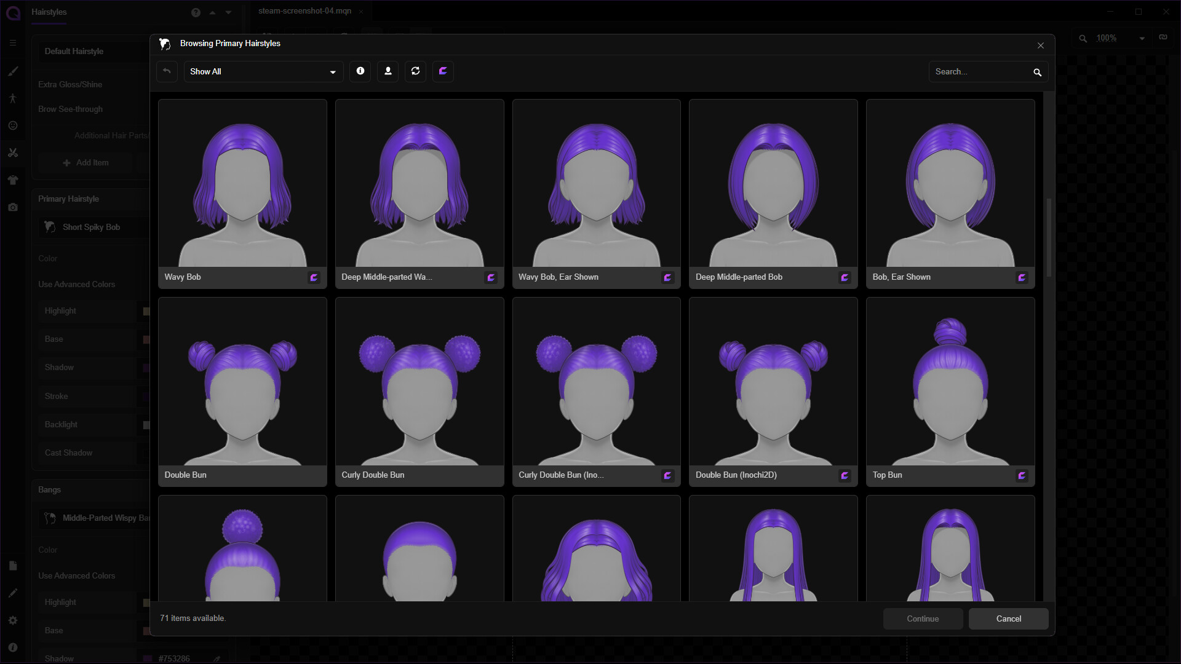Open the settings gear in the sidebar
The width and height of the screenshot is (1181, 664).
pyautogui.click(x=13, y=620)
